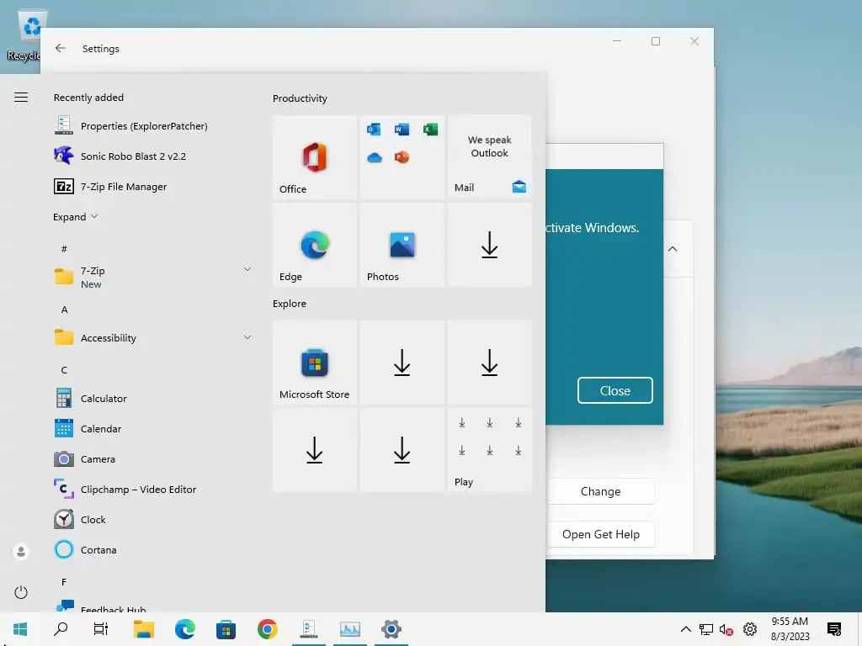862x646 pixels.
Task: Open the Edge tile in Productivity
Action: coord(315,245)
